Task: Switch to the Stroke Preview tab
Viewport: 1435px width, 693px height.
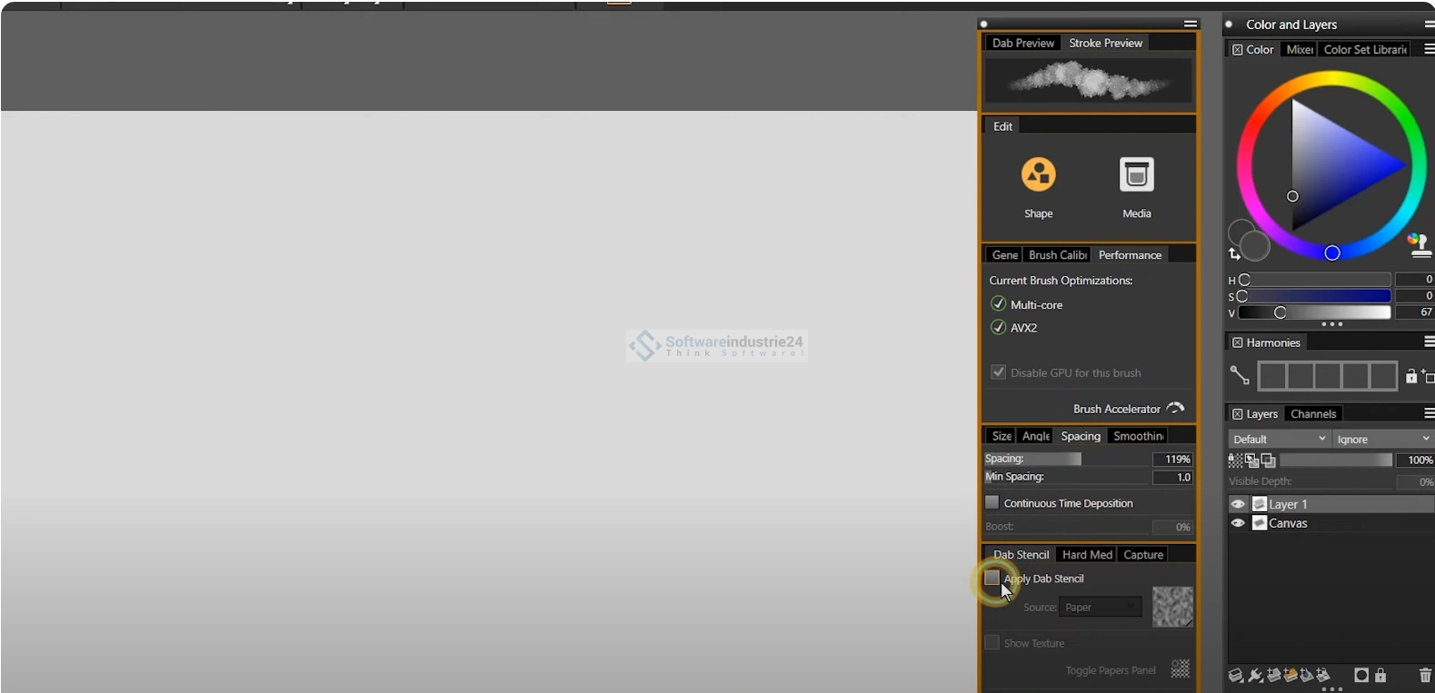Action: pos(1105,43)
